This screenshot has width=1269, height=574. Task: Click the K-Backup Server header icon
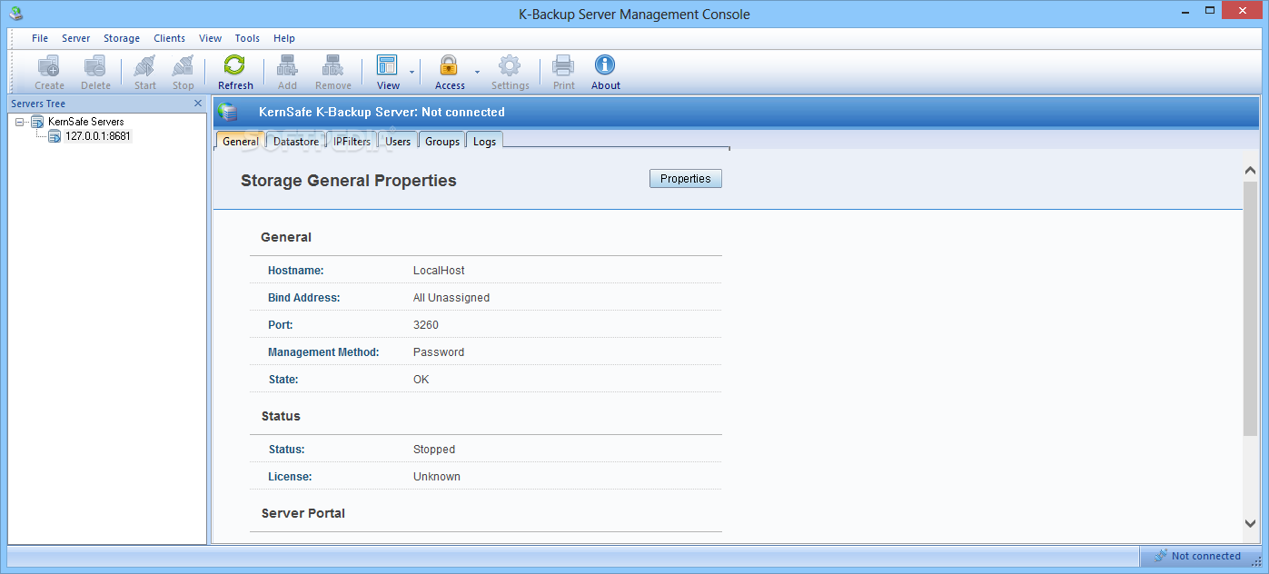click(x=227, y=113)
